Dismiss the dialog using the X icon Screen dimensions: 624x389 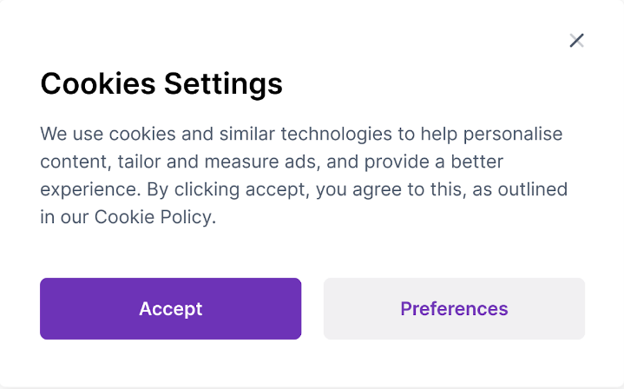(x=576, y=40)
